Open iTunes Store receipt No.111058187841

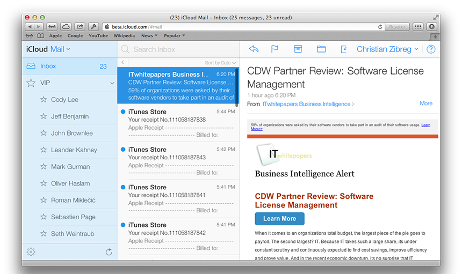click(178, 198)
